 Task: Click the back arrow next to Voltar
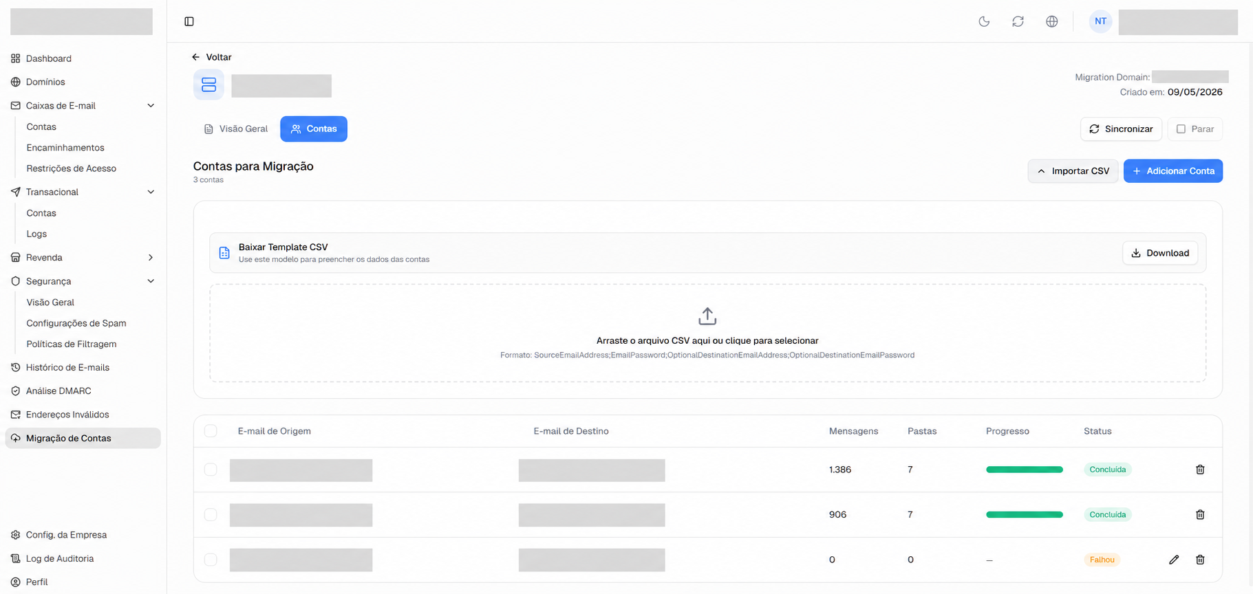(x=195, y=57)
